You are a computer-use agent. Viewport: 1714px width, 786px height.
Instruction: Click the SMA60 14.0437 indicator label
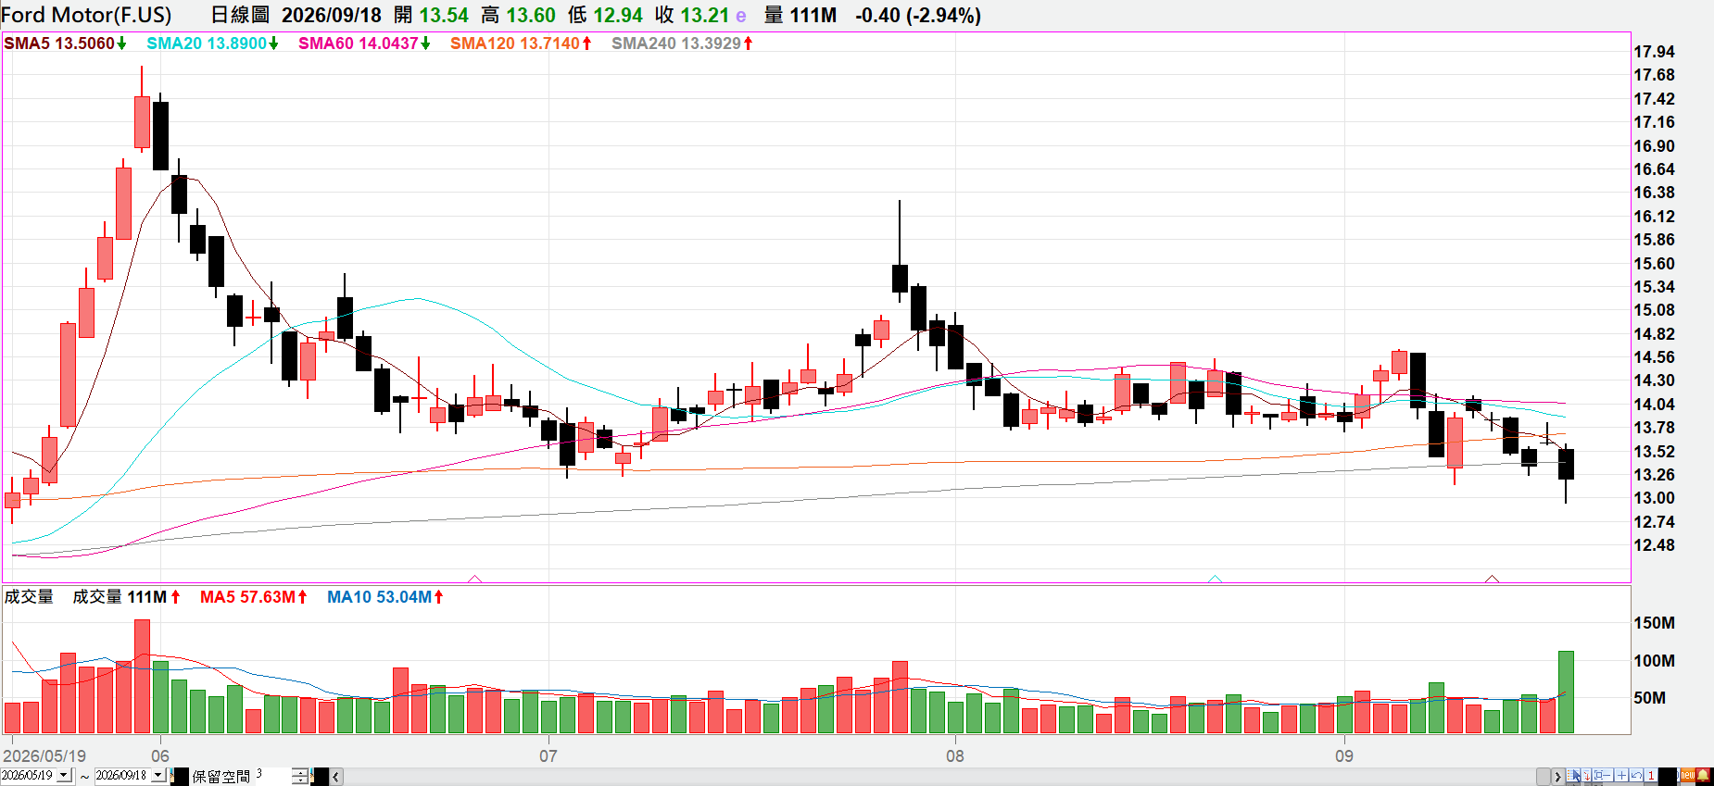coord(364,44)
